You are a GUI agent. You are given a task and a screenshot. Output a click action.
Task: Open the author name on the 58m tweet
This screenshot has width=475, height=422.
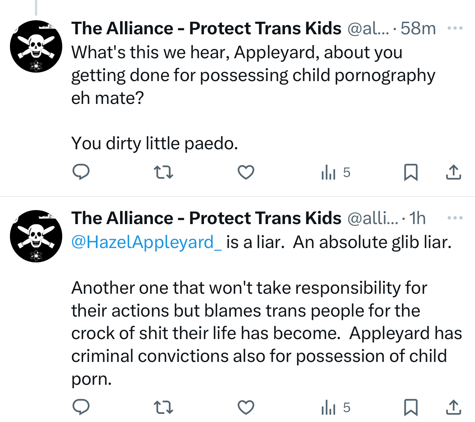[x=206, y=28]
